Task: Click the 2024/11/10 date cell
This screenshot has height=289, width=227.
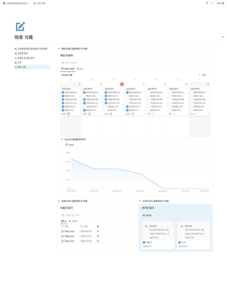Action: [87, 236]
